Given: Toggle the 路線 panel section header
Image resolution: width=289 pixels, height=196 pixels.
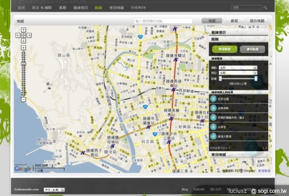Looking at the screenshot, I should (238, 39).
